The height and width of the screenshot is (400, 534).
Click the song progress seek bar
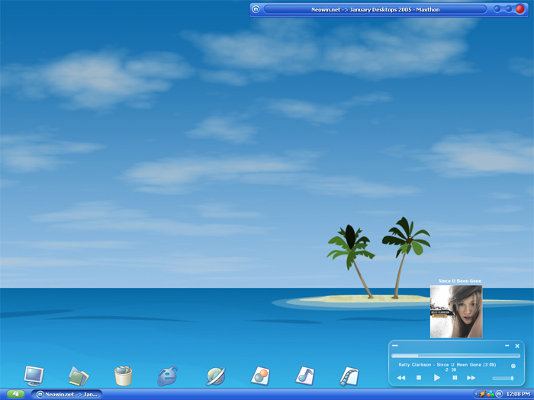click(455, 356)
